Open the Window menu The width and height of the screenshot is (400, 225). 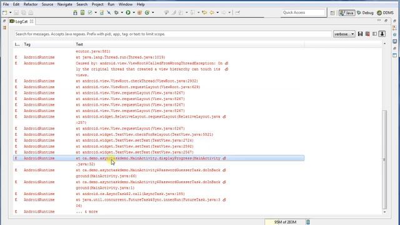(x=126, y=4)
